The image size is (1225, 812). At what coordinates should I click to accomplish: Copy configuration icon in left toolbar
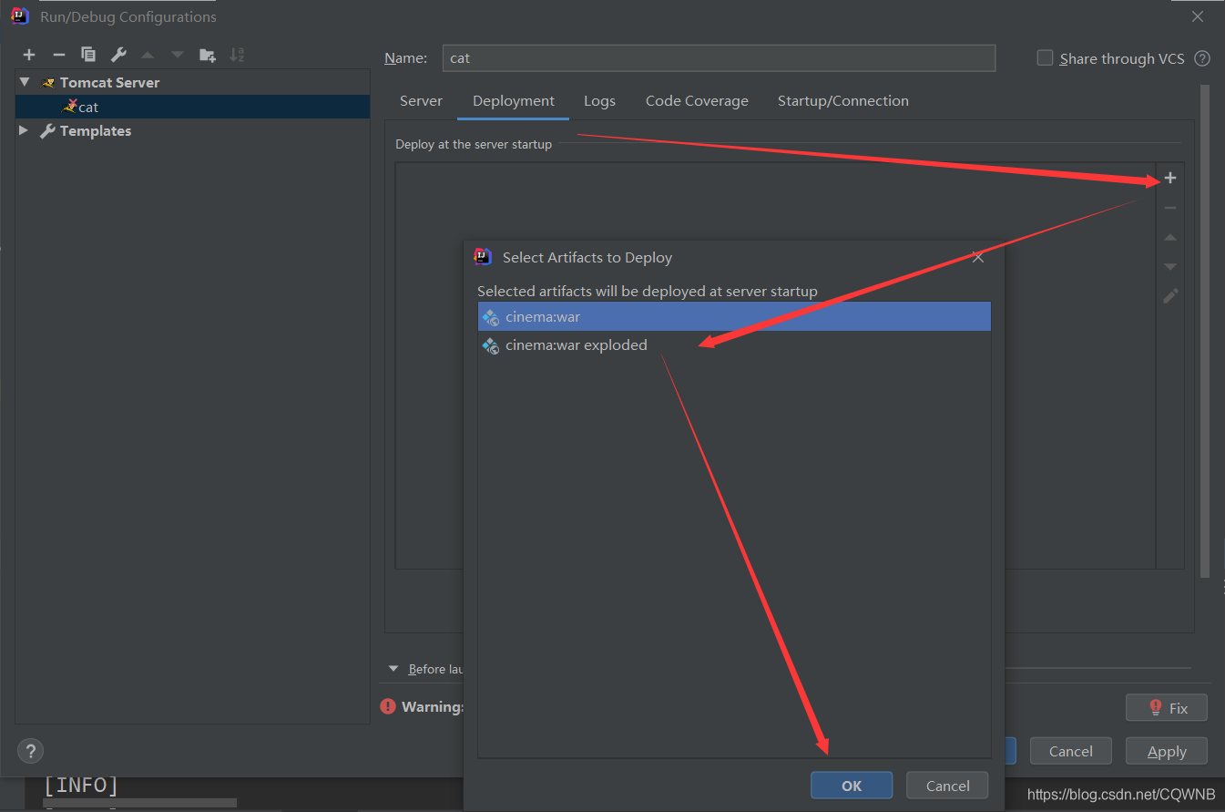point(88,55)
